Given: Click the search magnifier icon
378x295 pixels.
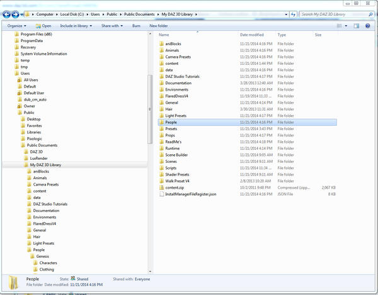Looking at the screenshot, I should [x=370, y=14].
